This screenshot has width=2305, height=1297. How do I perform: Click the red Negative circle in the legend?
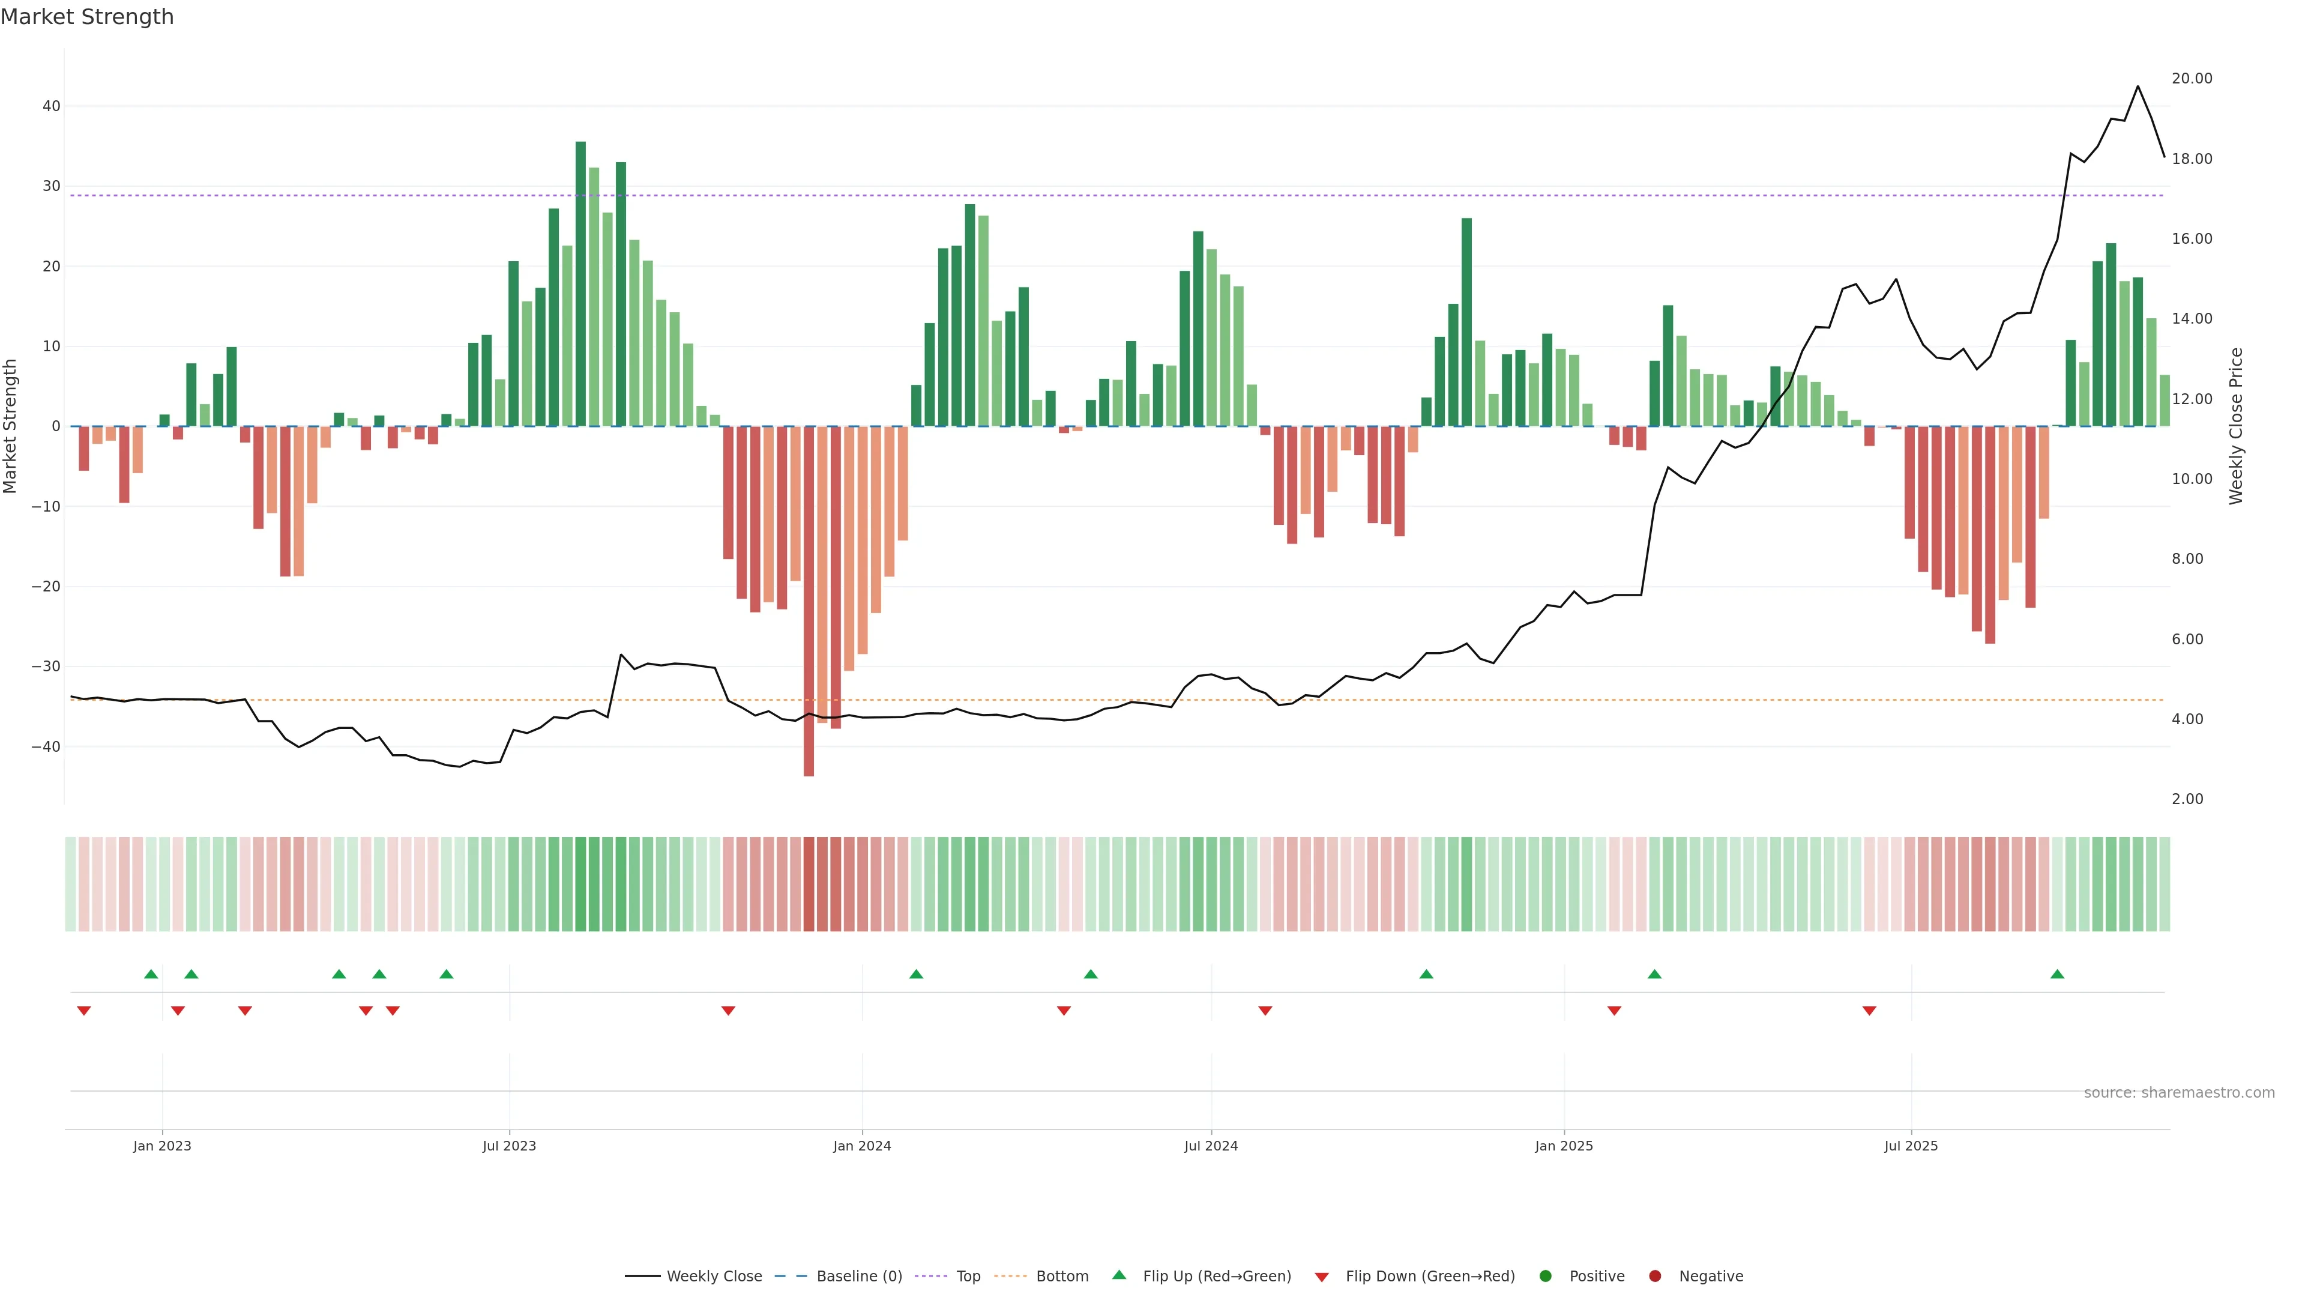pyautogui.click(x=1654, y=1277)
